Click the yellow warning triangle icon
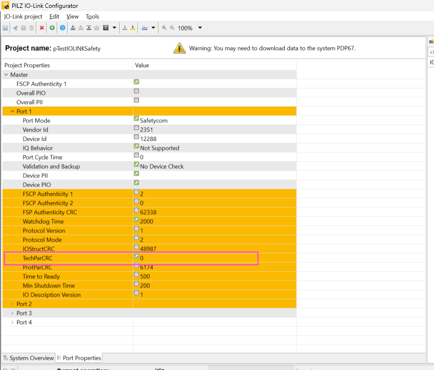The image size is (434, 370). pyautogui.click(x=179, y=48)
